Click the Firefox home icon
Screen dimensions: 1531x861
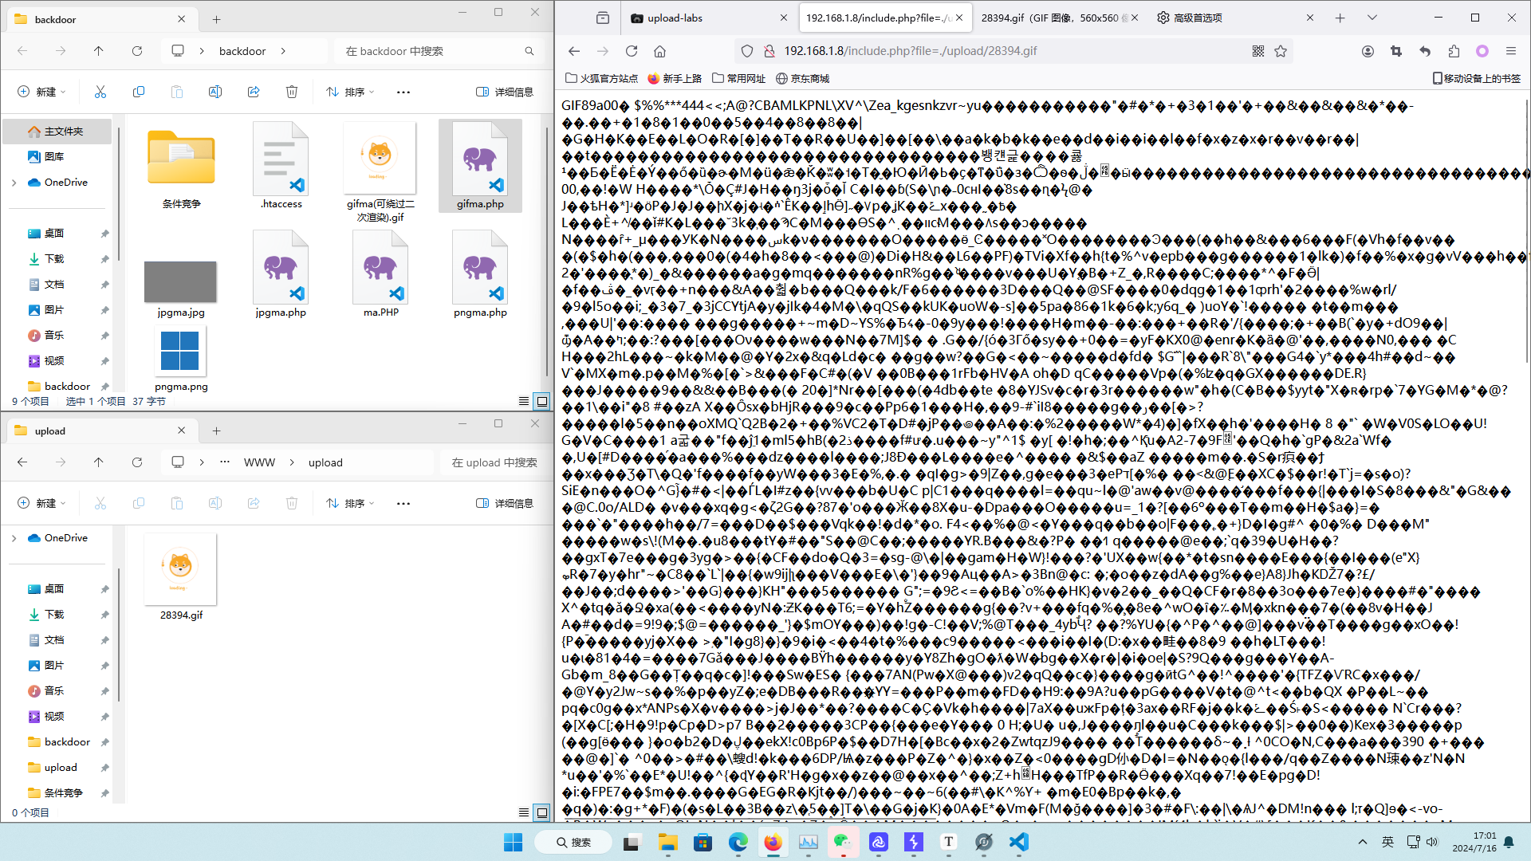[x=659, y=51]
